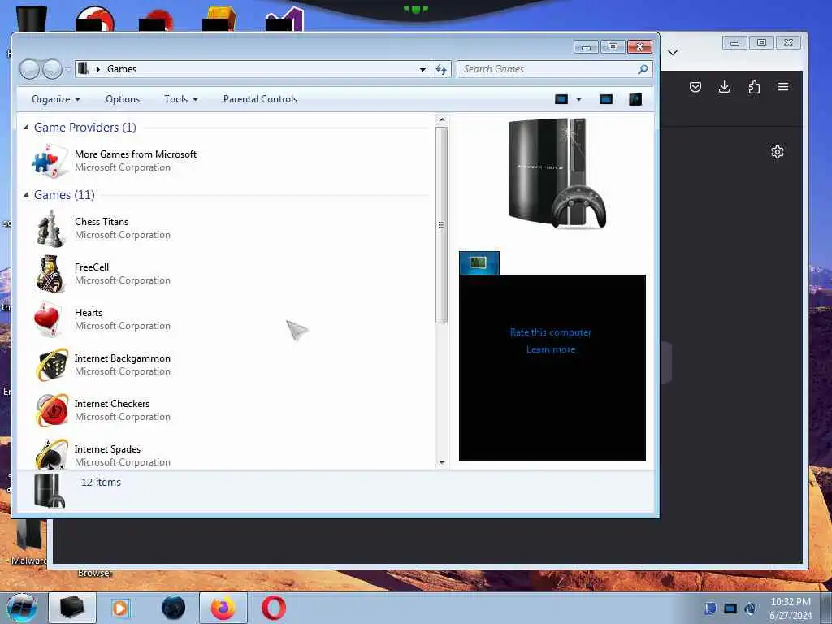Viewport: 832px width, 624px height.
Task: Click the performance rating thumbnail tile
Action: pos(479,263)
